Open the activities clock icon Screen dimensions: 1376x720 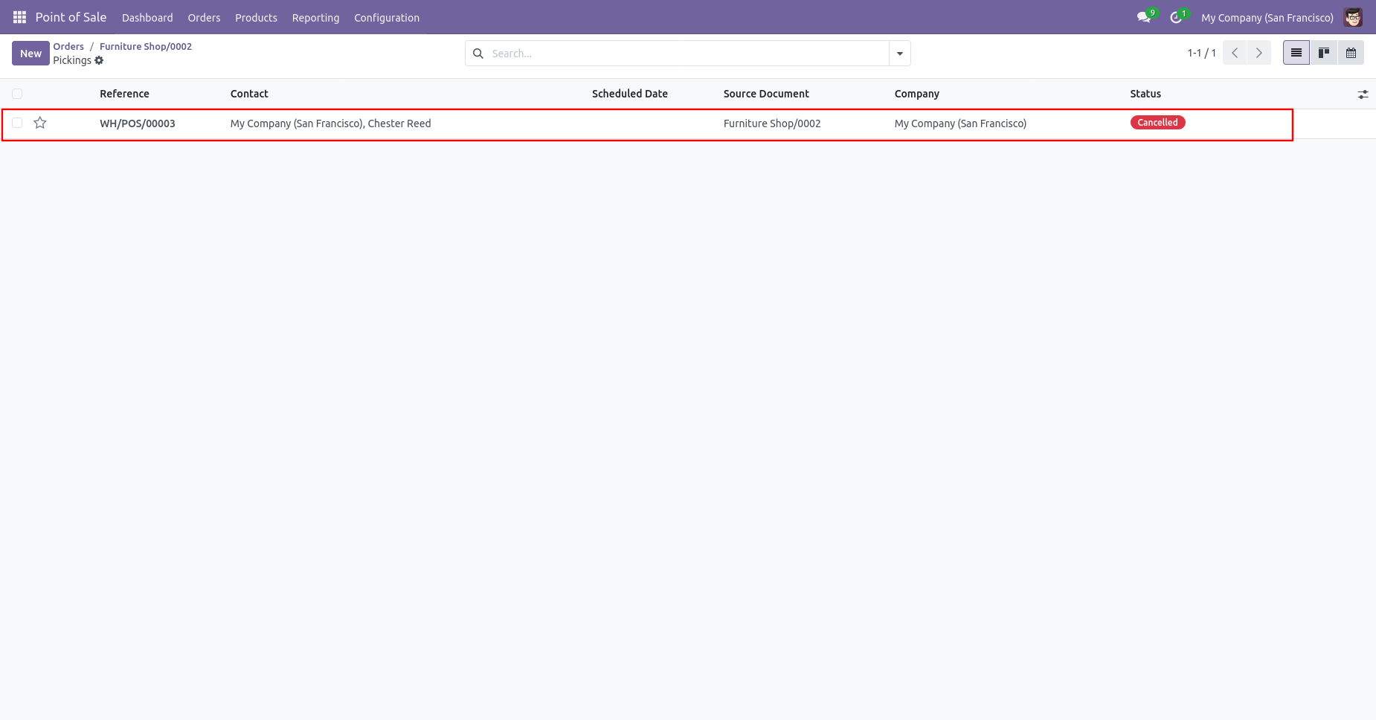[x=1176, y=17]
